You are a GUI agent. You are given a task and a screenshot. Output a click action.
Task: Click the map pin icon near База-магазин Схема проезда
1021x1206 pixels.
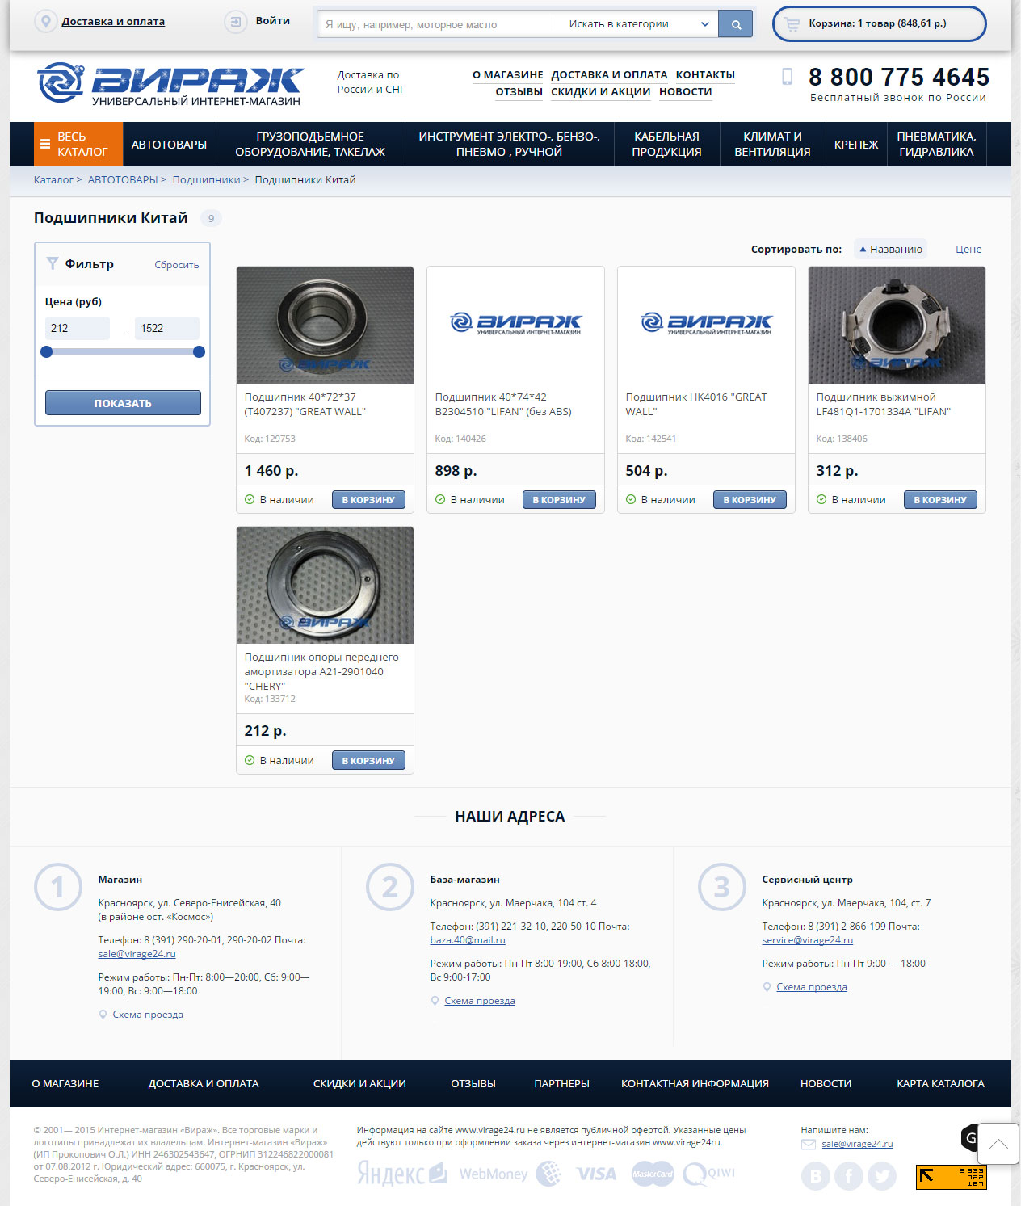pyautogui.click(x=435, y=1001)
